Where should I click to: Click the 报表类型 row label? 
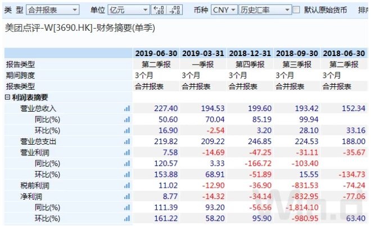click(20, 86)
